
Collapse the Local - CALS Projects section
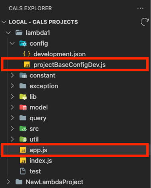(x=4, y=22)
